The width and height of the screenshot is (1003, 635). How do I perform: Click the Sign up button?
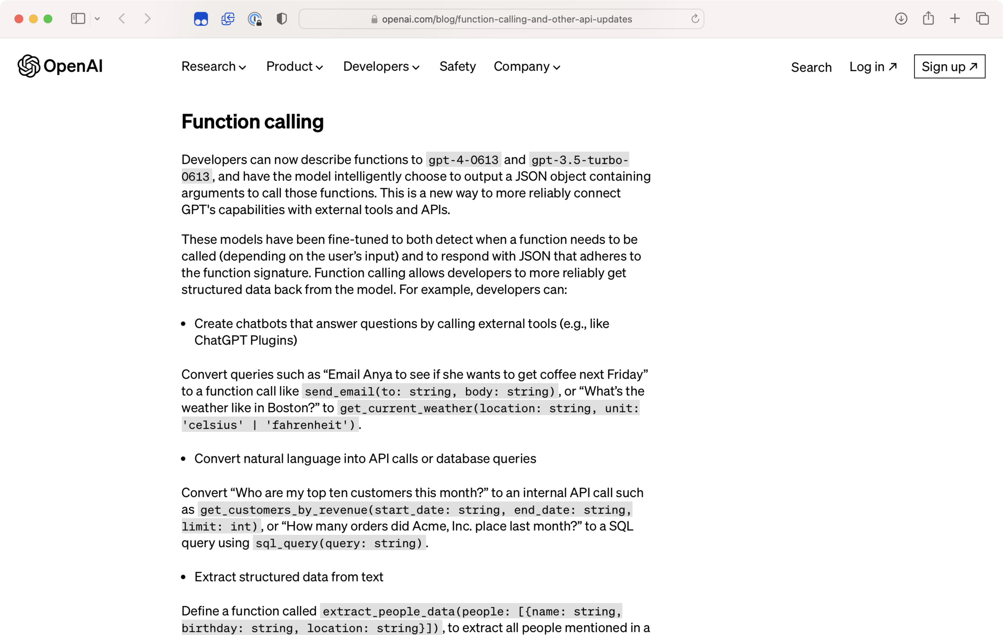coord(949,67)
